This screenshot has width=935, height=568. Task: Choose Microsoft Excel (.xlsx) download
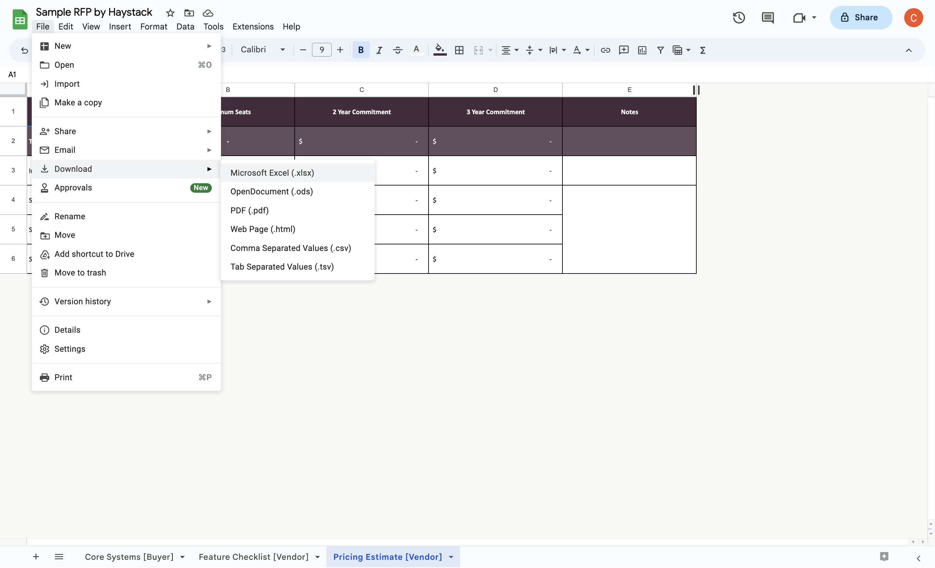point(298,172)
